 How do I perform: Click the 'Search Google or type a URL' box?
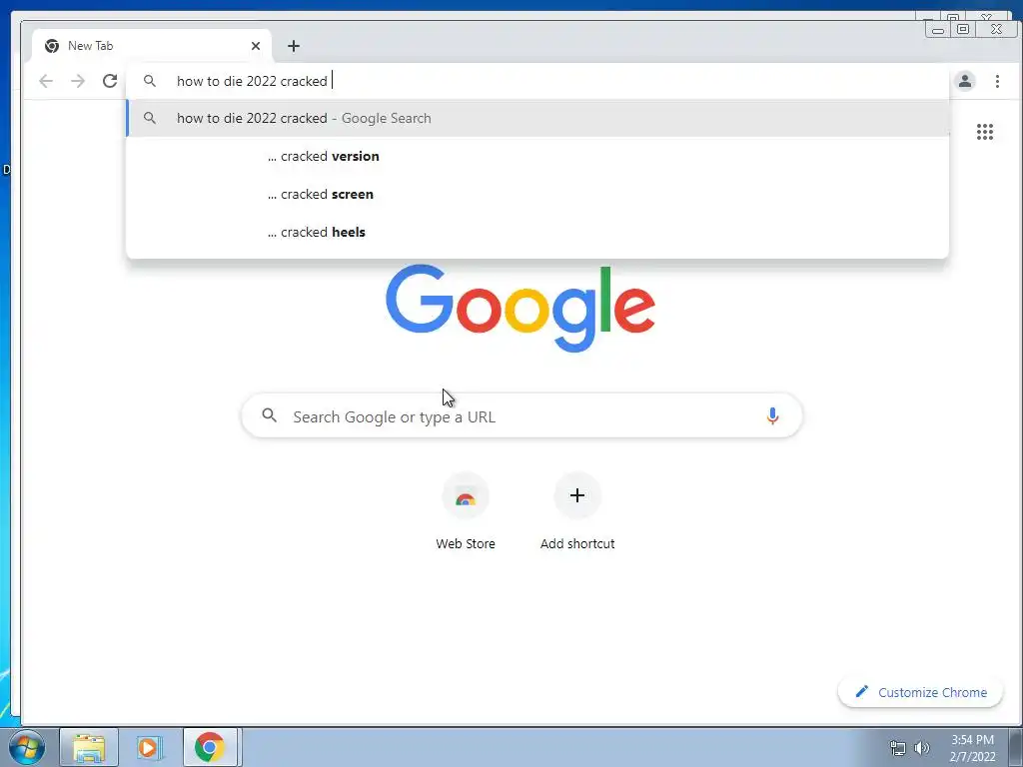[x=521, y=415]
